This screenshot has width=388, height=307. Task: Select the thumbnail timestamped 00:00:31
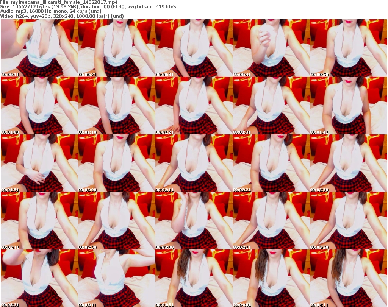click(x=194, y=48)
